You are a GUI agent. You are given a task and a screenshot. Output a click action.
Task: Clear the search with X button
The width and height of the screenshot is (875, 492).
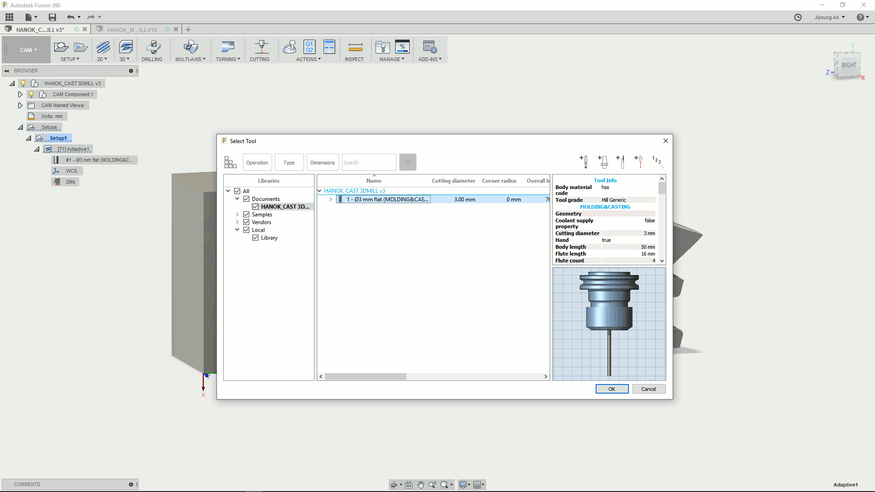tap(408, 162)
